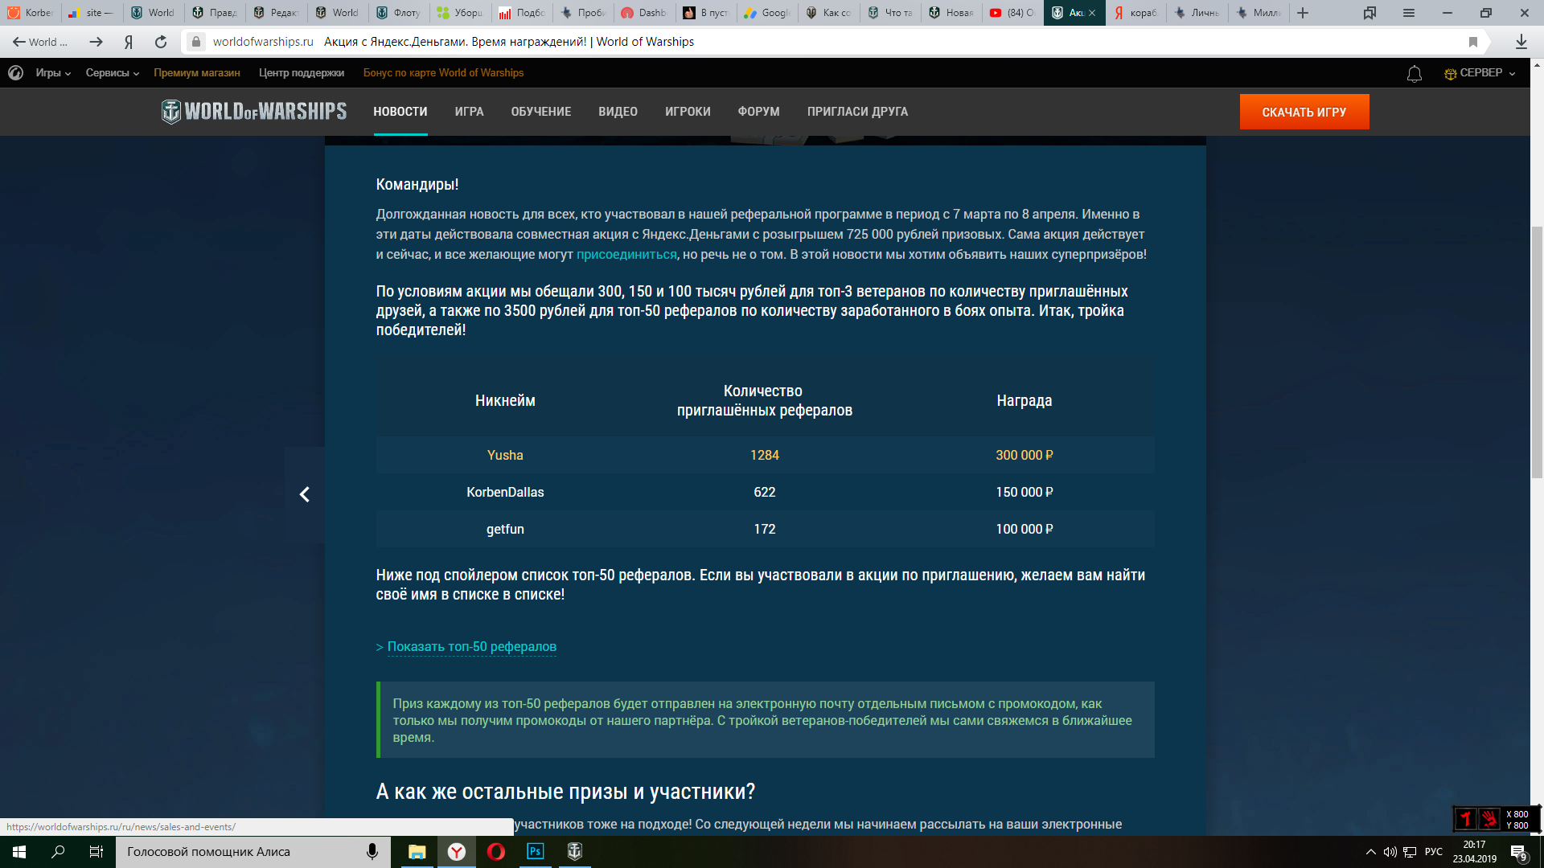Viewport: 1544px width, 868px height.
Task: Click the Wargaming logo icon
Action: (15, 73)
